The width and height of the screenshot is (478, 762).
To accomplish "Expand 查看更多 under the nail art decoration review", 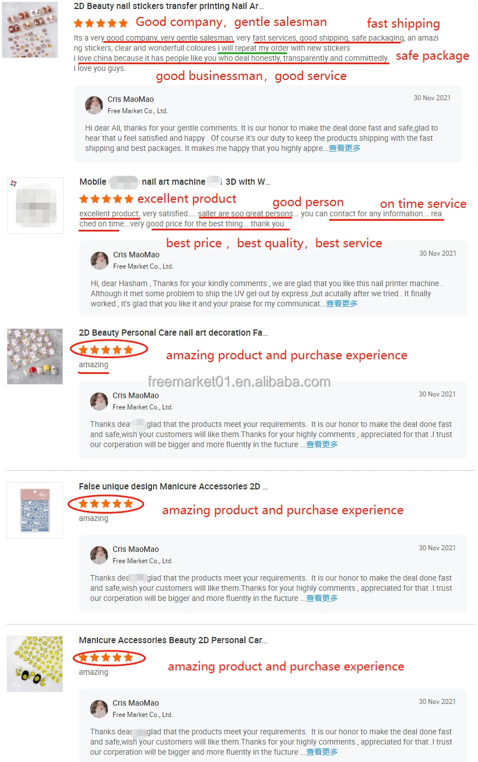I will (x=322, y=444).
